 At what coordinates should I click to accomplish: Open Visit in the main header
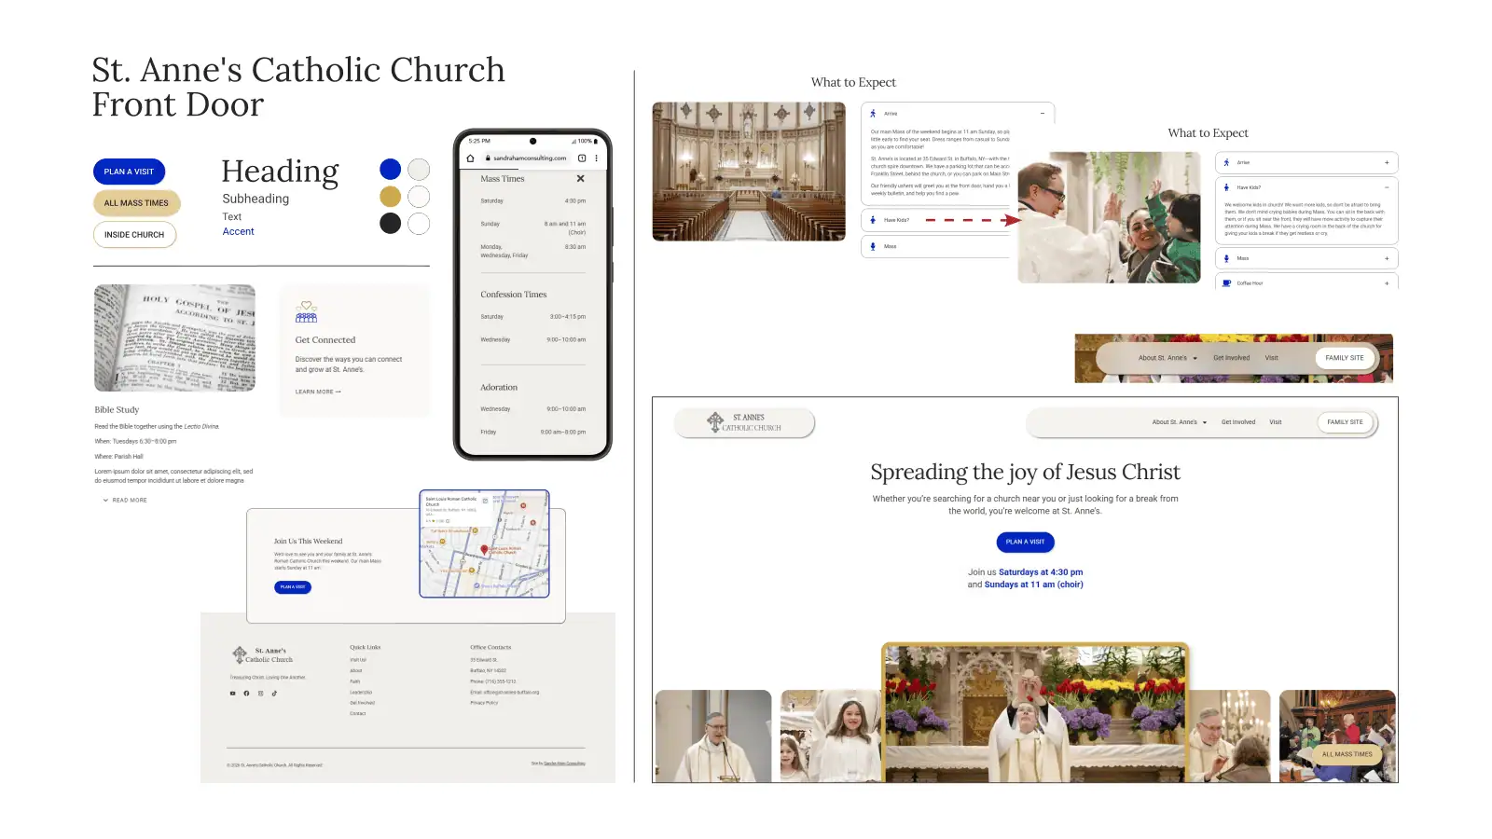pos(1276,422)
